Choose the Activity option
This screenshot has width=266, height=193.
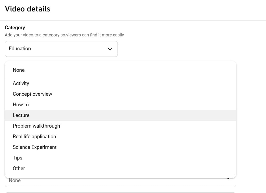pyautogui.click(x=21, y=83)
